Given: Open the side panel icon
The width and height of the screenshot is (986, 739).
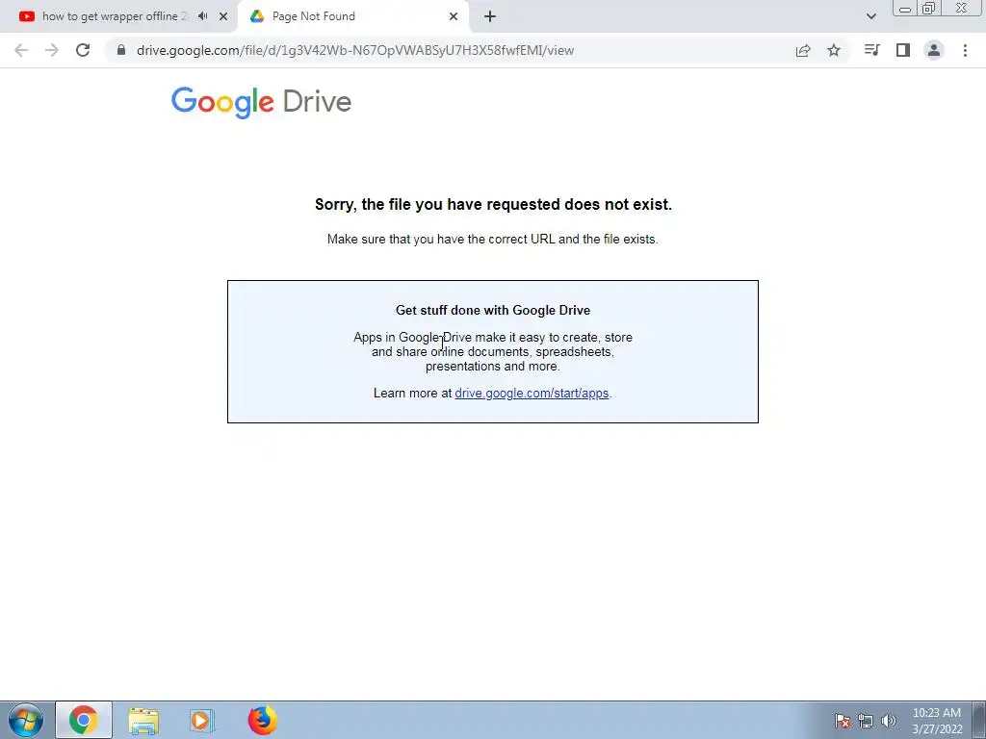Looking at the screenshot, I should click(x=903, y=50).
